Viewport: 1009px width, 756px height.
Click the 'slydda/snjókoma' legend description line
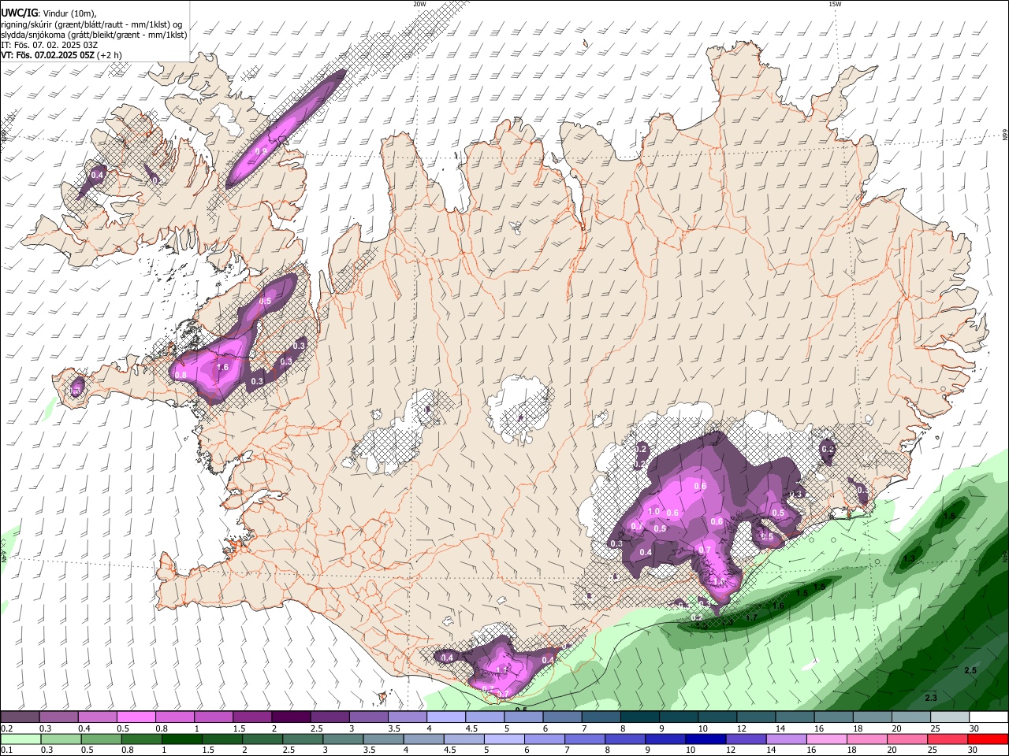94,35
